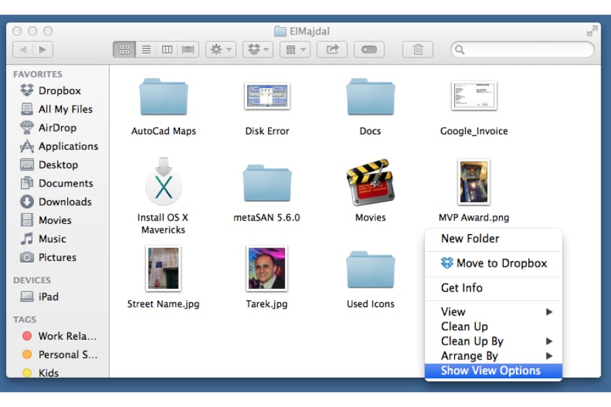Expand the Clean Up By submenu

(494, 341)
